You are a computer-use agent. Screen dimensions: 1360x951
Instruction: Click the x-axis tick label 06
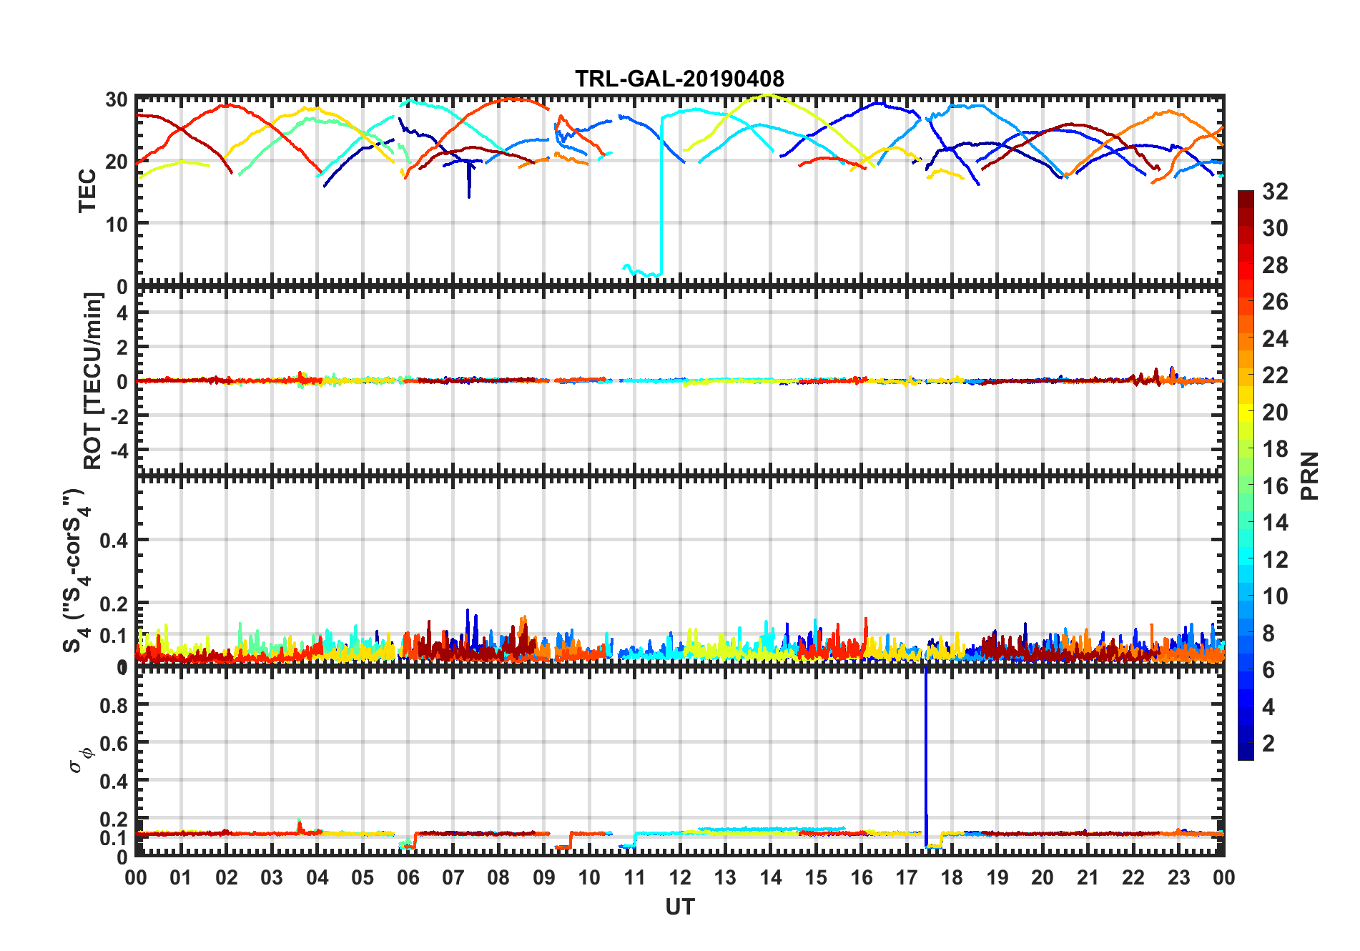click(x=408, y=877)
